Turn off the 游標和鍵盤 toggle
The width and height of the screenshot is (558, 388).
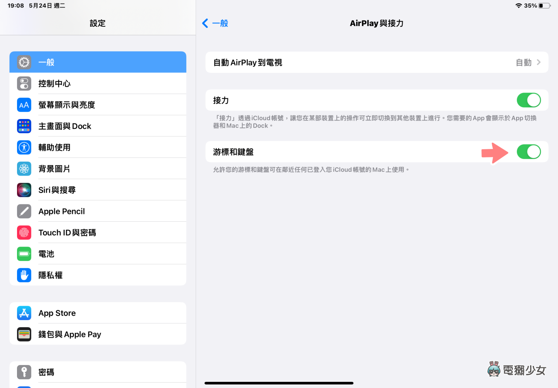[x=529, y=152]
